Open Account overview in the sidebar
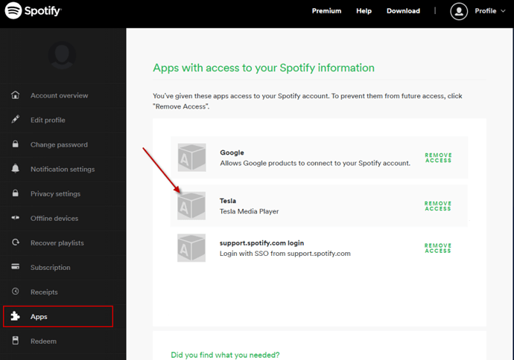The width and height of the screenshot is (514, 360). pos(60,95)
